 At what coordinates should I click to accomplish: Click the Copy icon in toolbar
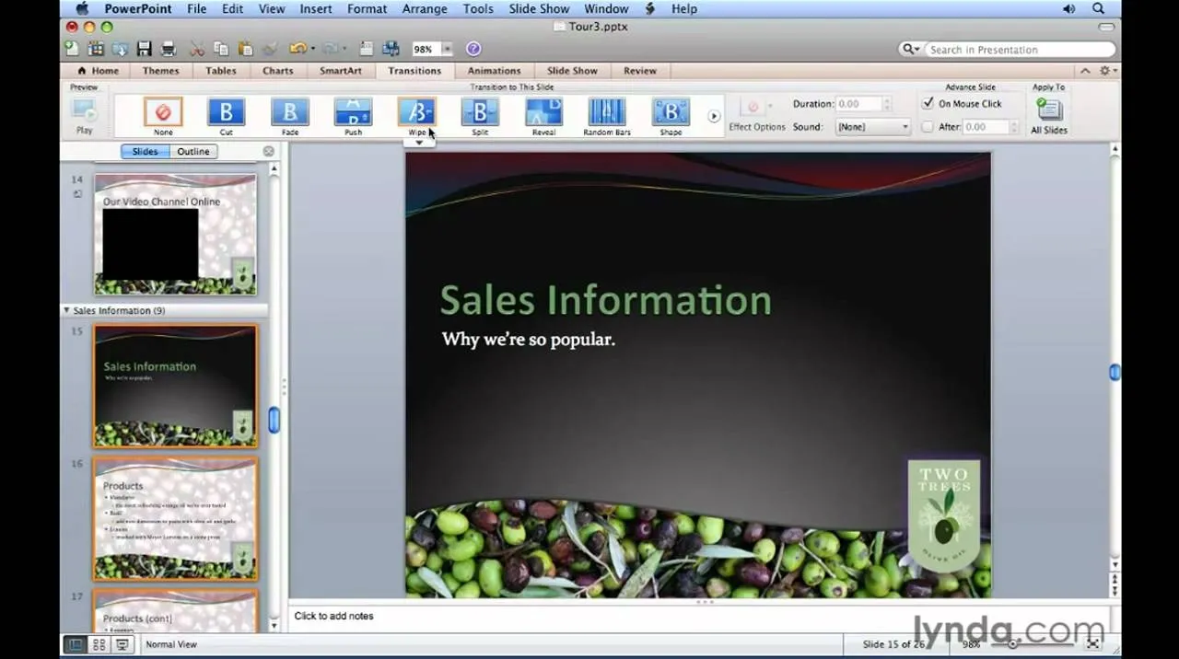[x=221, y=49]
